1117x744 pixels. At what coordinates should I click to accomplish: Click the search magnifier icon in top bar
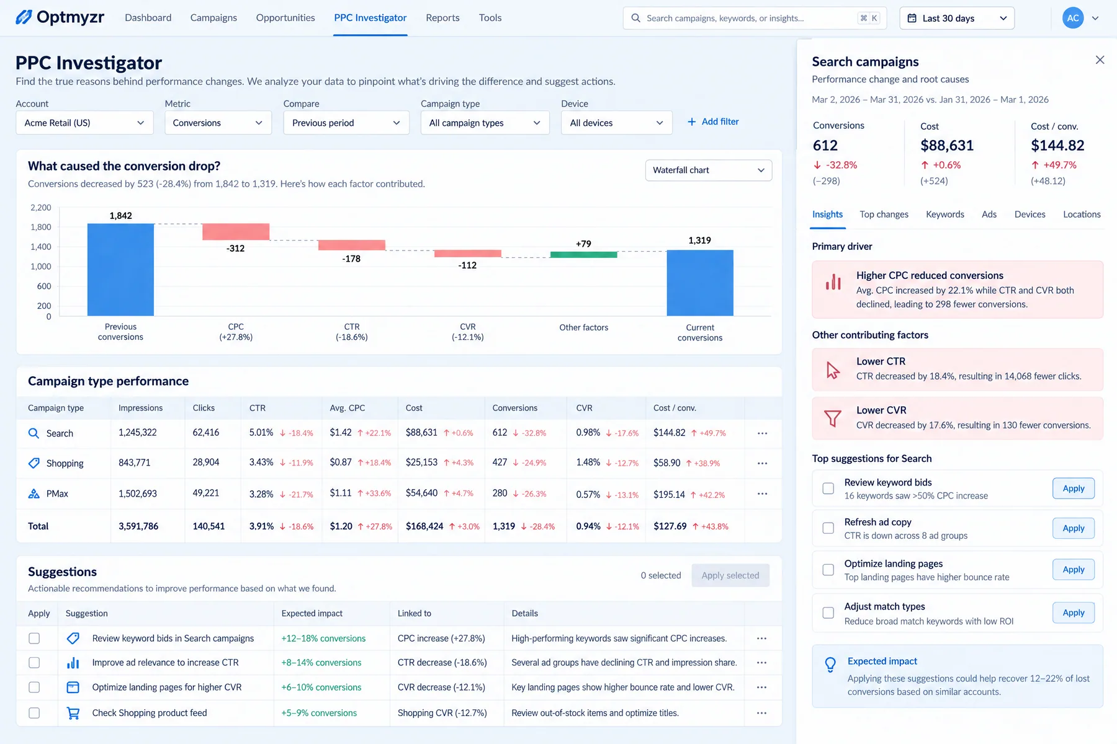point(635,18)
